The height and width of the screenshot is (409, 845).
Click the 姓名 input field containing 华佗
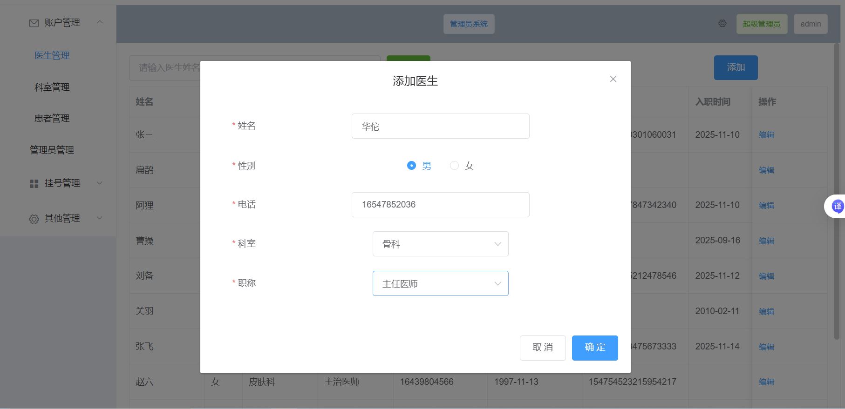coord(440,126)
